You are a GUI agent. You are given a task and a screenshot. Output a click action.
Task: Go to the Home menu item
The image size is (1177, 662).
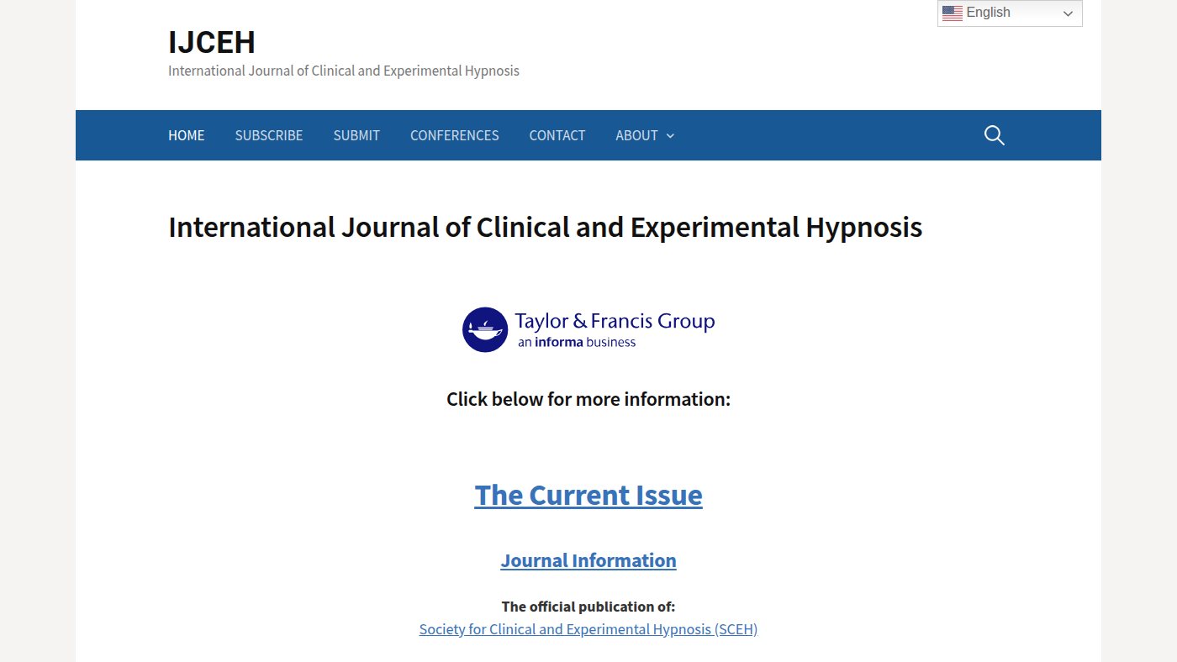click(x=187, y=135)
